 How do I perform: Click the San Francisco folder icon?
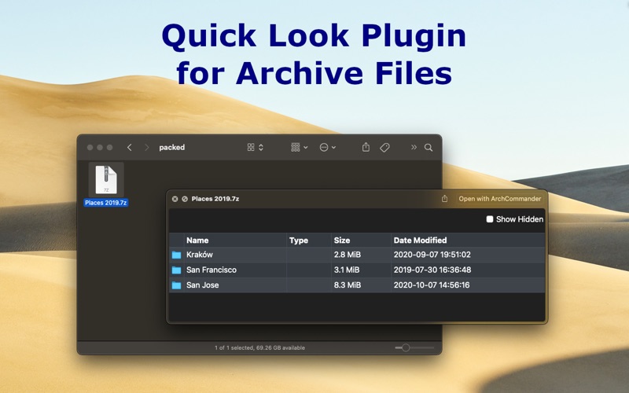pyautogui.click(x=176, y=270)
